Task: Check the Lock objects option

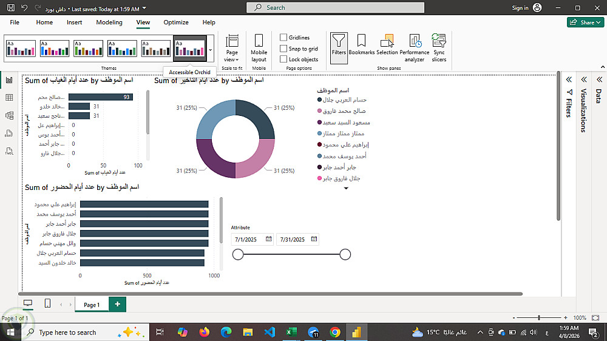Action: tap(283, 59)
